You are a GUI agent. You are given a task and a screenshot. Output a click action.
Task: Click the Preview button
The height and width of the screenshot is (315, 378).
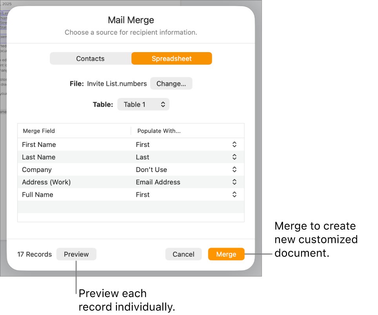click(76, 254)
